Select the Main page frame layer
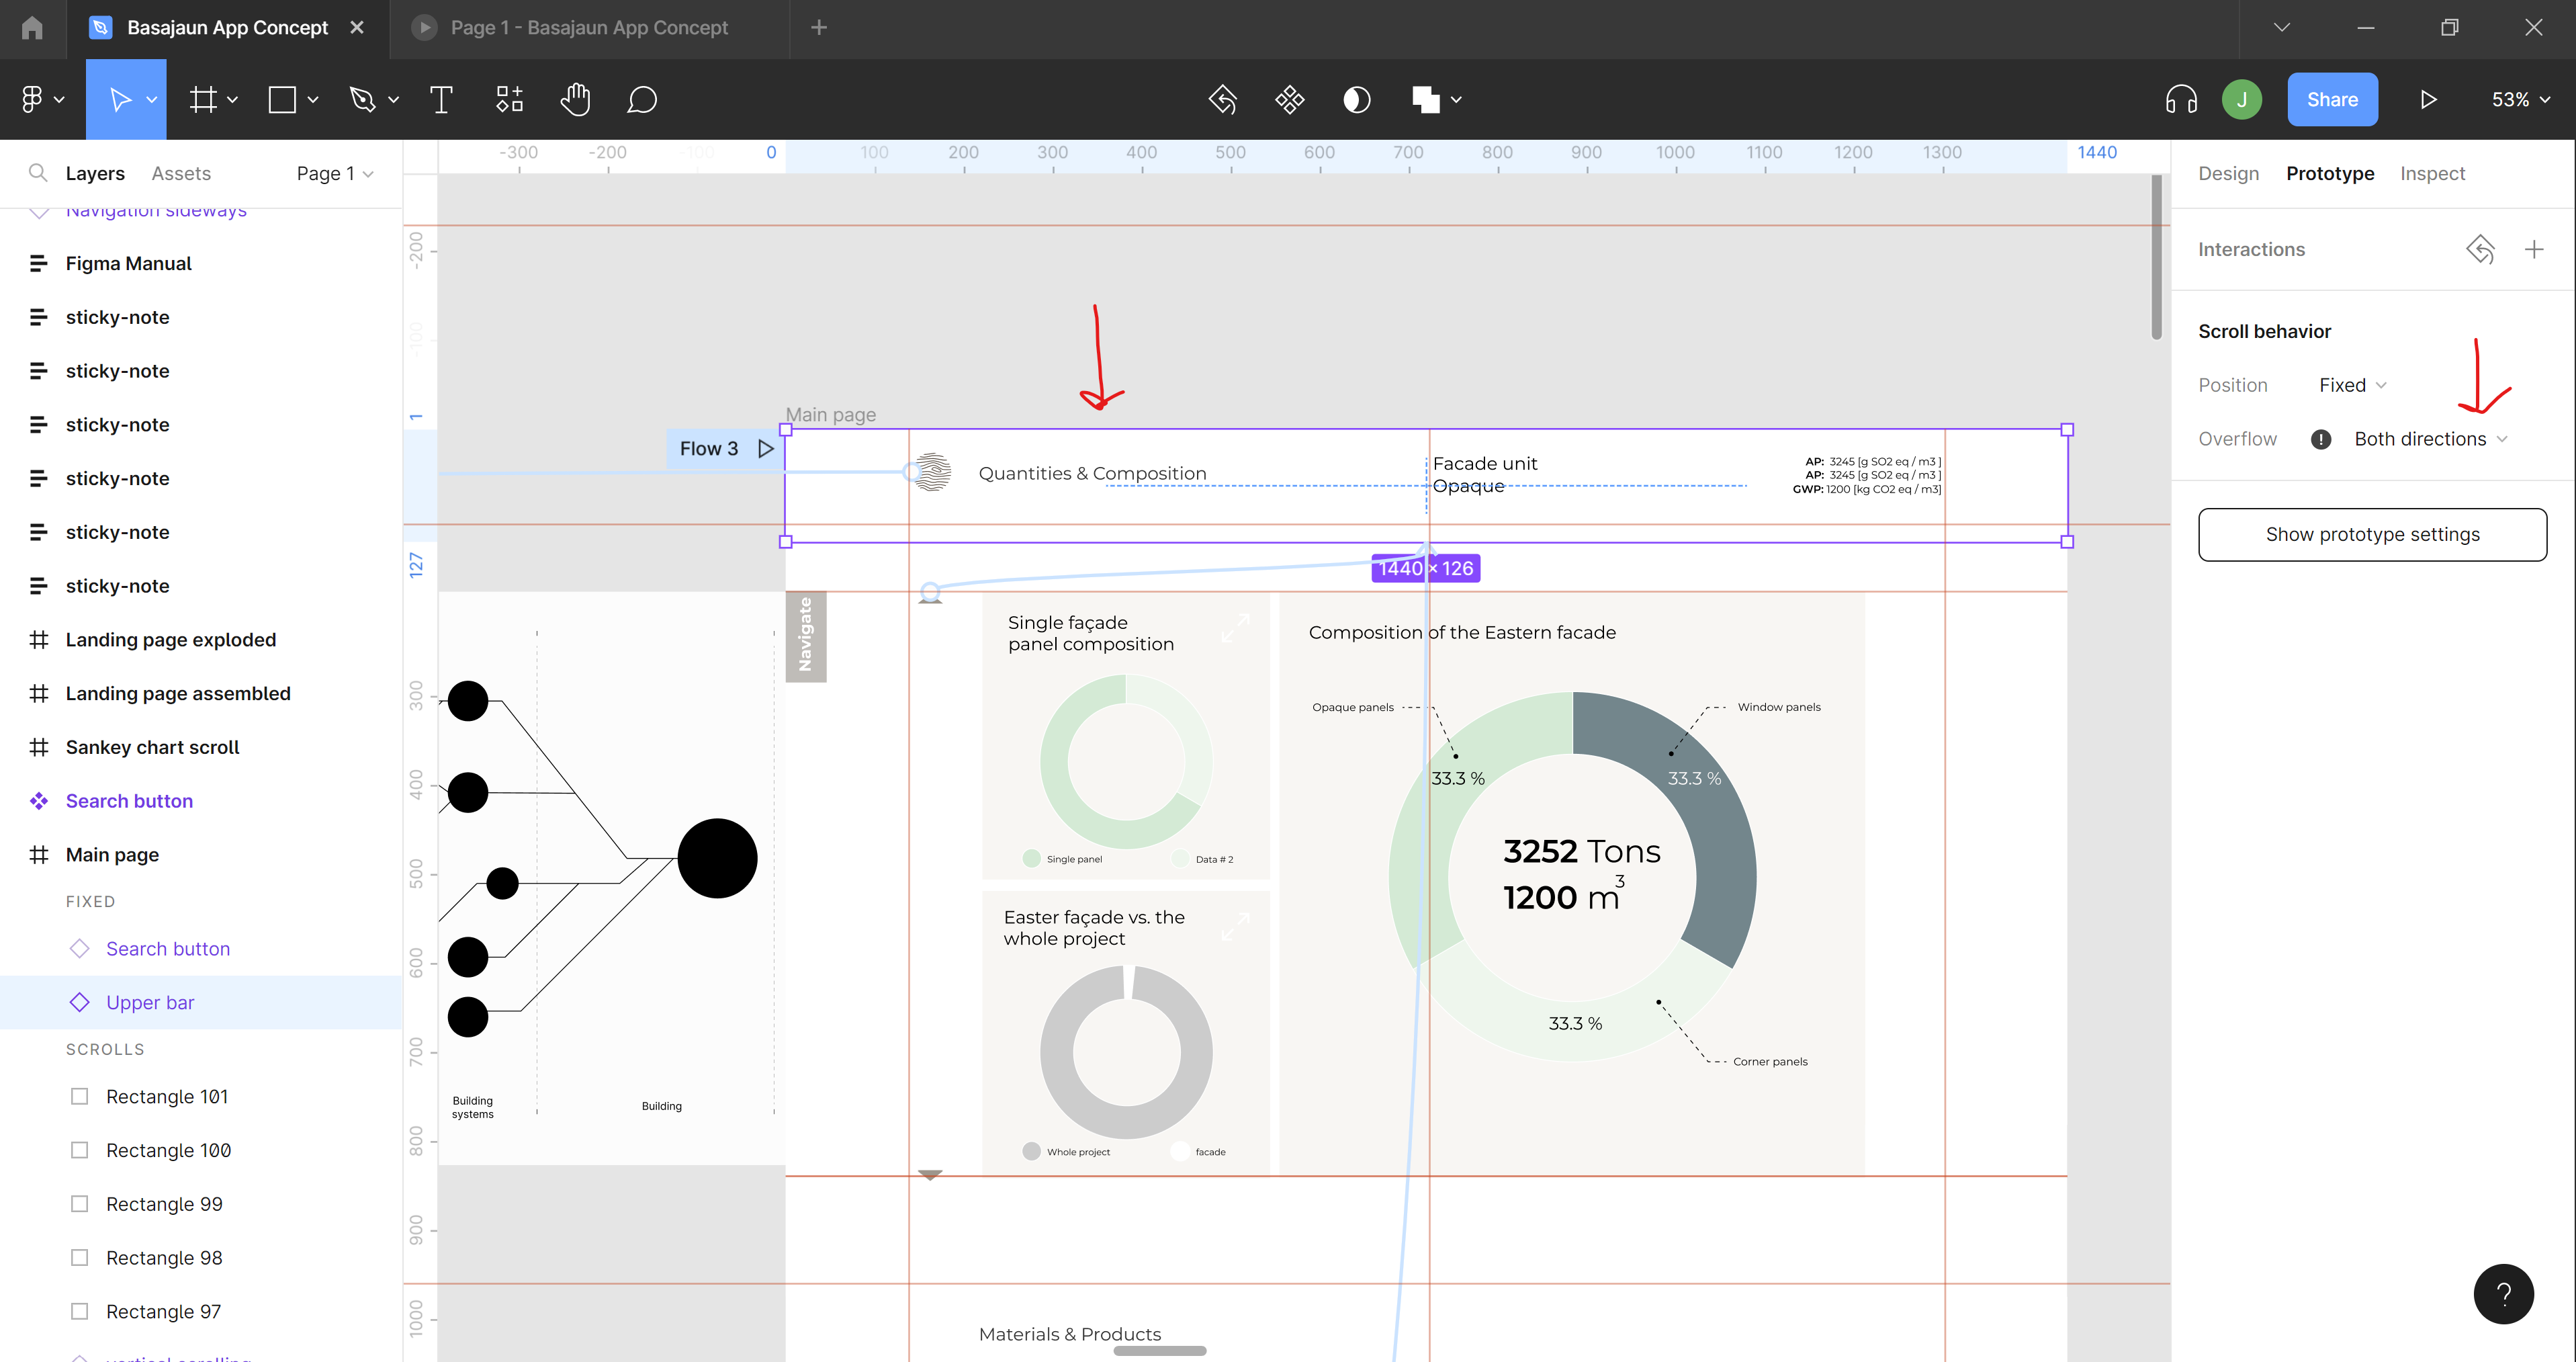The image size is (2576, 1362). click(x=201, y=854)
